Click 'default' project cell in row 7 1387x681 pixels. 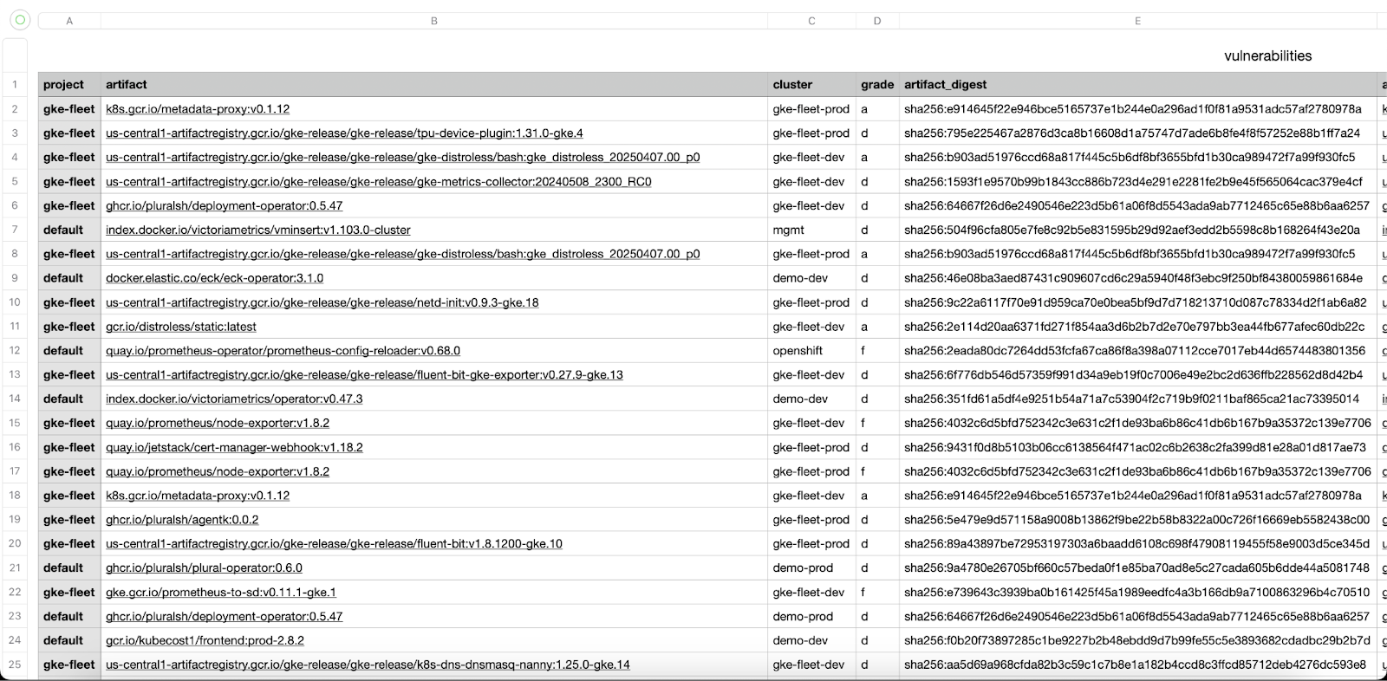tap(69, 230)
